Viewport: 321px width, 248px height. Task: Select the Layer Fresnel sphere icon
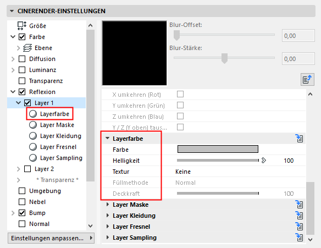pos(33,147)
